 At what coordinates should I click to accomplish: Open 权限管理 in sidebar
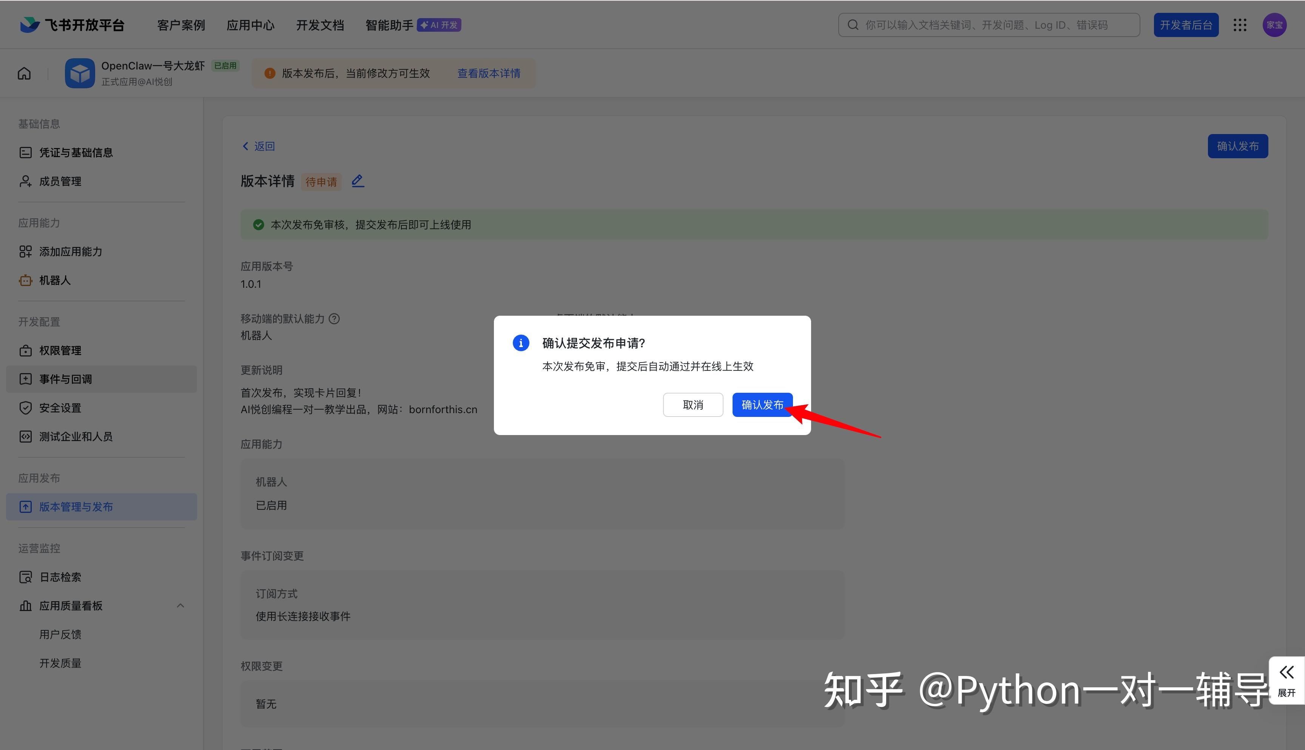pos(60,350)
